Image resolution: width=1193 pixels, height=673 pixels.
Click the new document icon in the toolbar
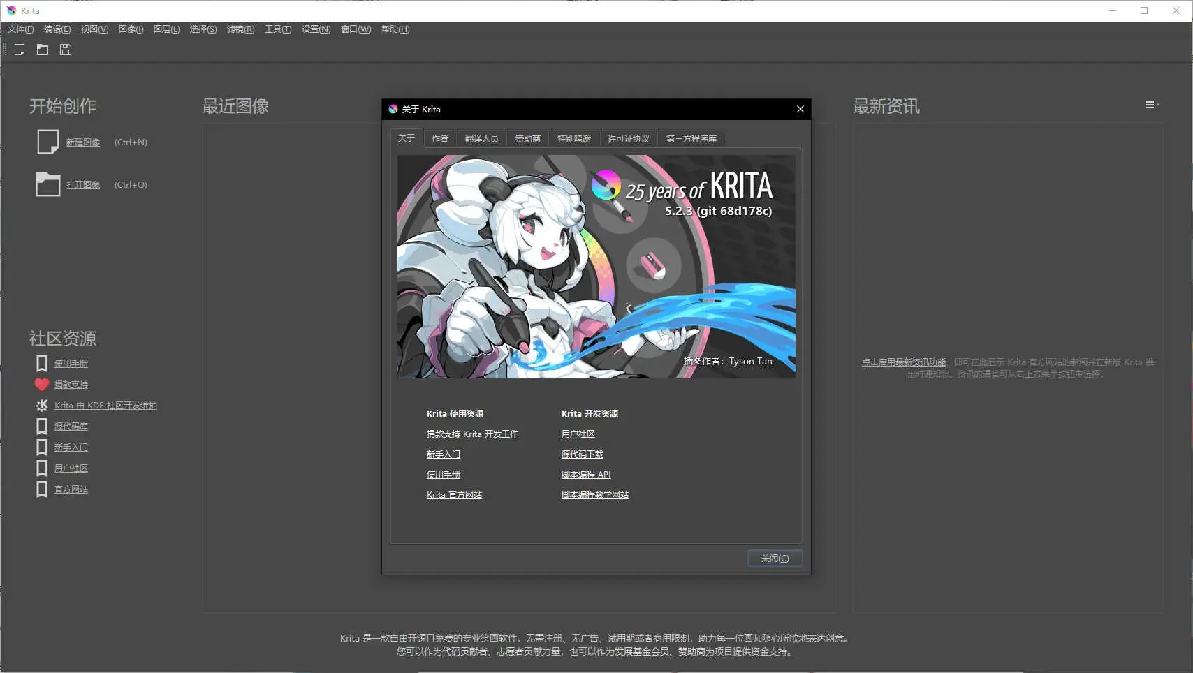point(20,50)
